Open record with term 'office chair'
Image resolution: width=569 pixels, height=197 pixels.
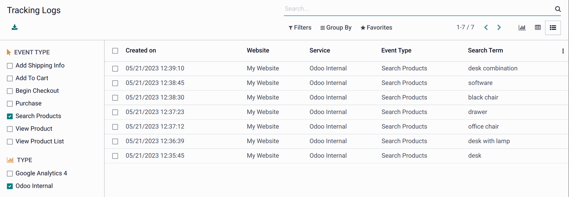coord(483,126)
